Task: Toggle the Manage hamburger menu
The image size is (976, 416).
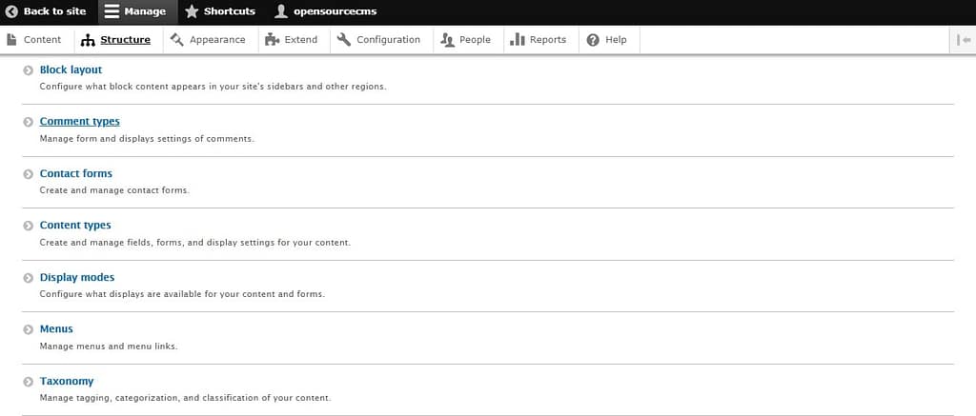Action: (112, 11)
